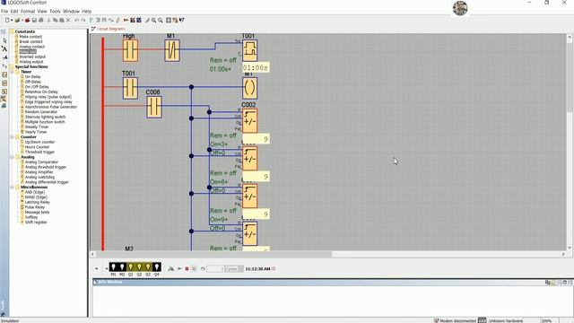Collapse the Constants tree folder

click(x=12, y=32)
